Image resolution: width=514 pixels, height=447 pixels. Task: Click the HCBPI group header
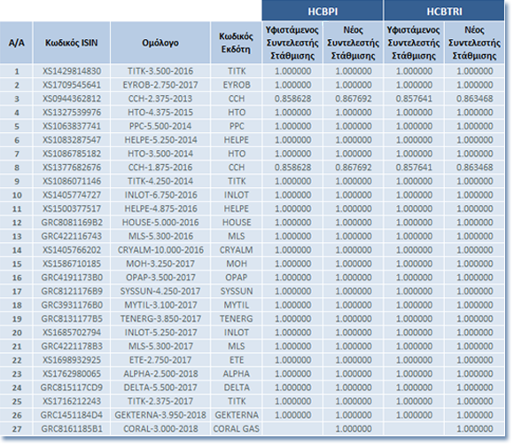(323, 12)
